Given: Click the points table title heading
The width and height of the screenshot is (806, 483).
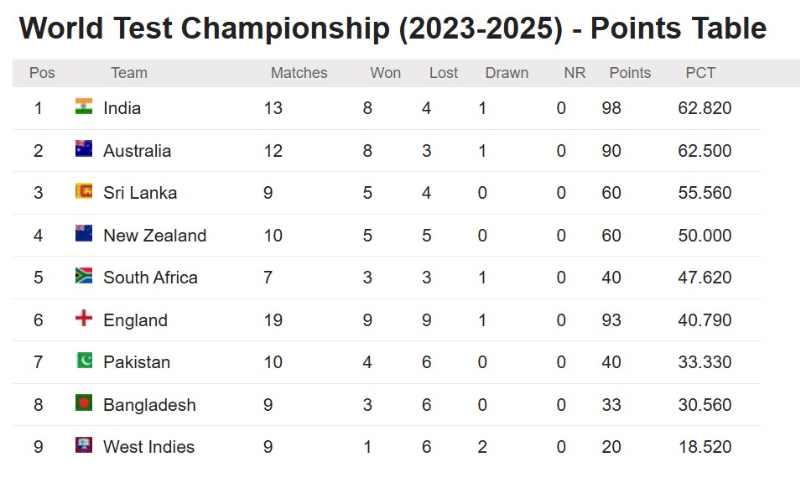Looking at the screenshot, I should (x=393, y=29).
